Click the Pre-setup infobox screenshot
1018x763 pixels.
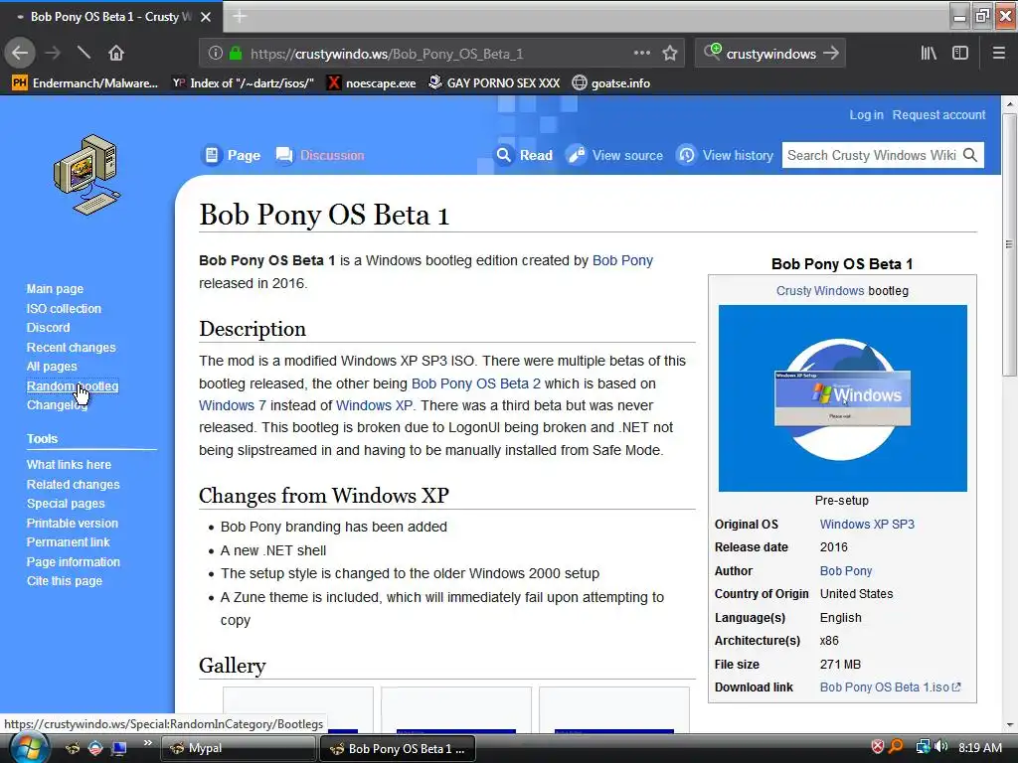click(842, 398)
